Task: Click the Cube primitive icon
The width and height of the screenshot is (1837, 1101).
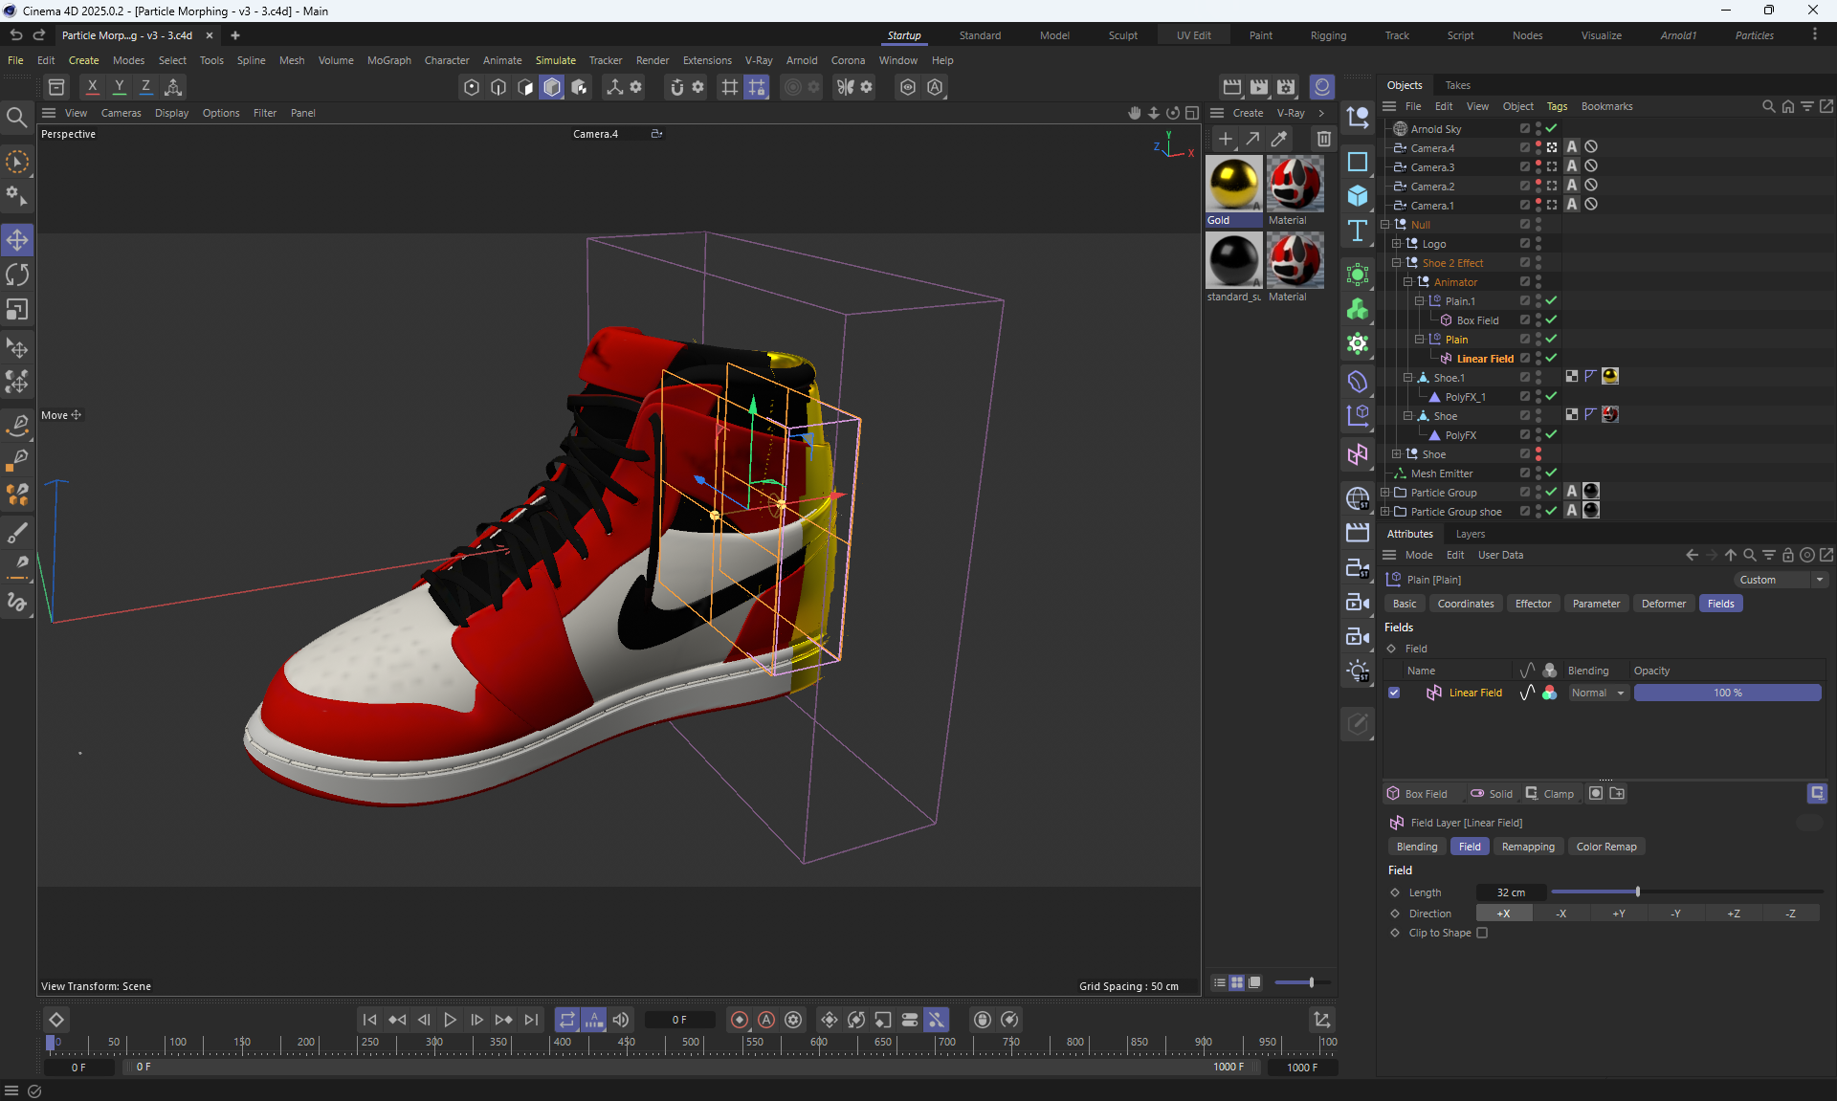Action: click(1358, 196)
